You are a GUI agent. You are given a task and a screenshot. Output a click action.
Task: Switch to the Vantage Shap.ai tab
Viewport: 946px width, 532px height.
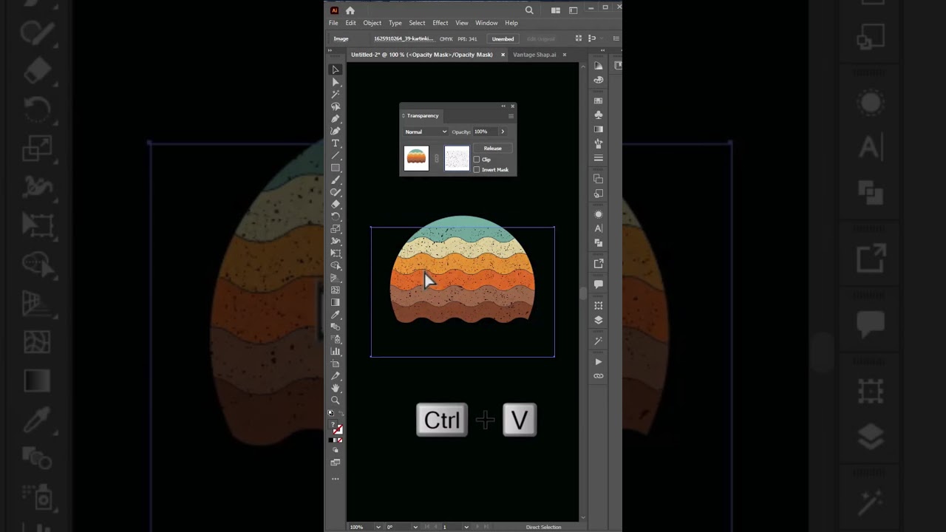click(534, 55)
